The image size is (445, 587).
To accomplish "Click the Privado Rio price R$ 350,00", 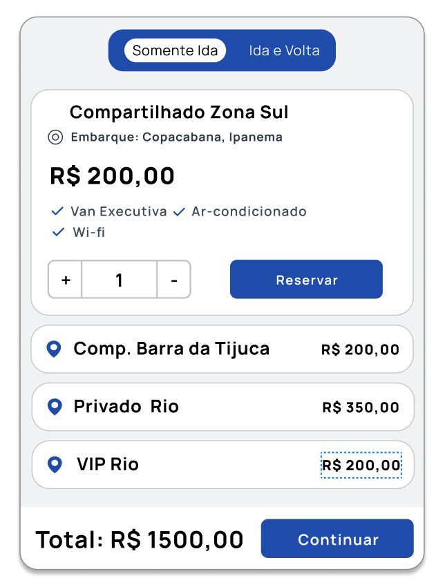I will click(x=361, y=407).
